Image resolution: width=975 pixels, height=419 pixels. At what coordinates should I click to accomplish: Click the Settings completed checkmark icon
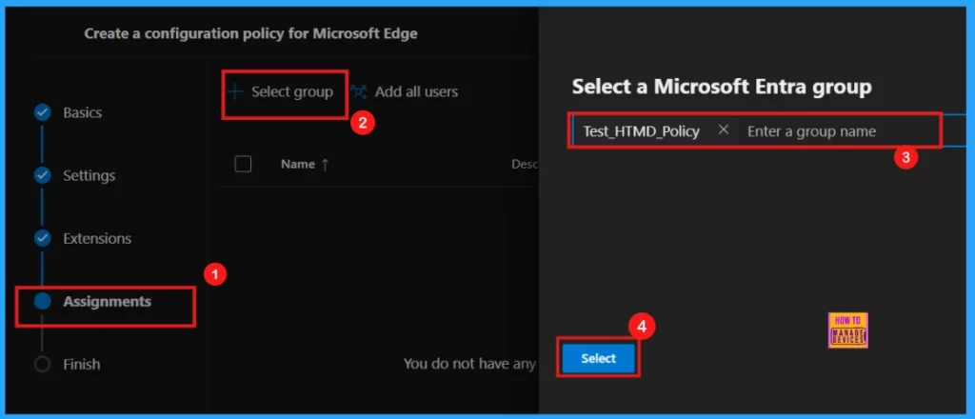42,175
